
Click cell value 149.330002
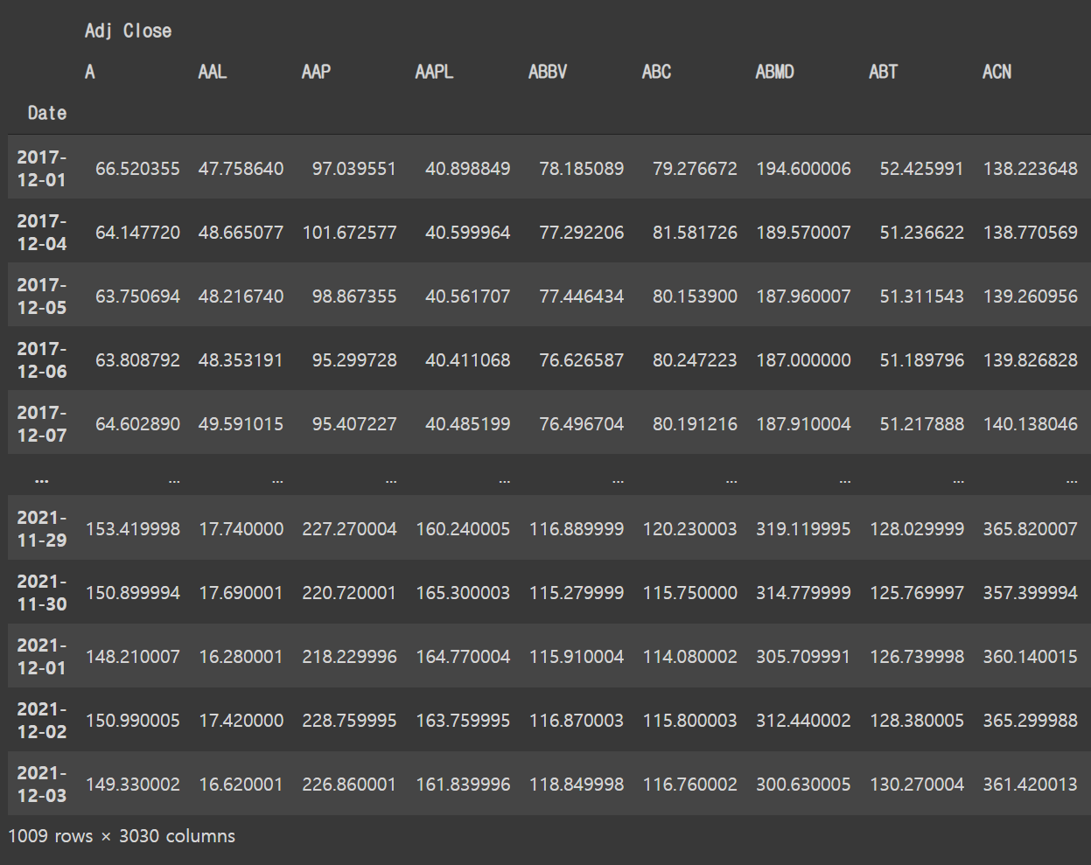click(x=133, y=785)
